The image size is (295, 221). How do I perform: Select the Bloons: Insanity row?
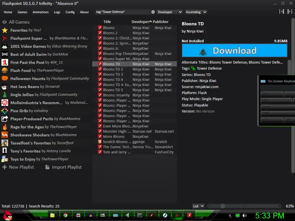135,95
